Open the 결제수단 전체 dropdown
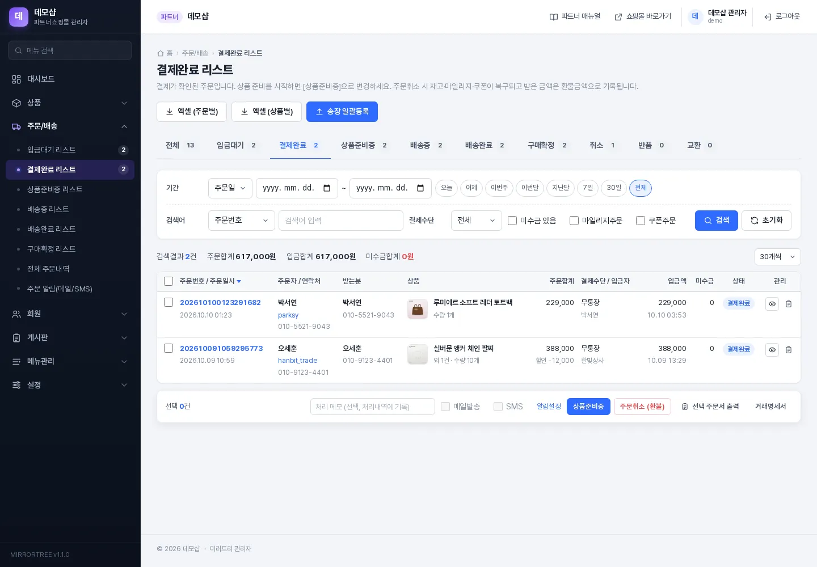Viewport: 817px width, 567px height. click(x=477, y=221)
